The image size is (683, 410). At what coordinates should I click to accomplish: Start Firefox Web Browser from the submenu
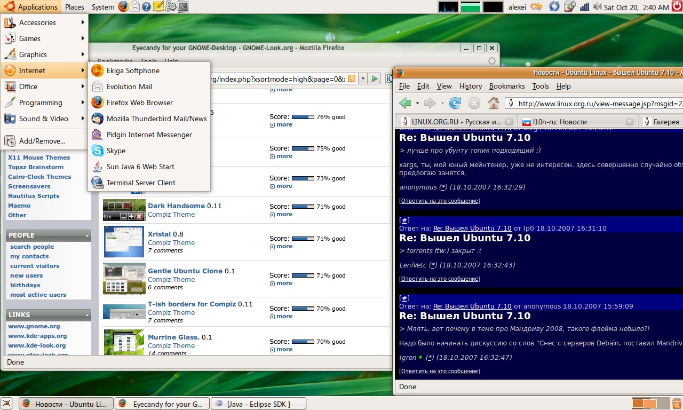pos(149,102)
